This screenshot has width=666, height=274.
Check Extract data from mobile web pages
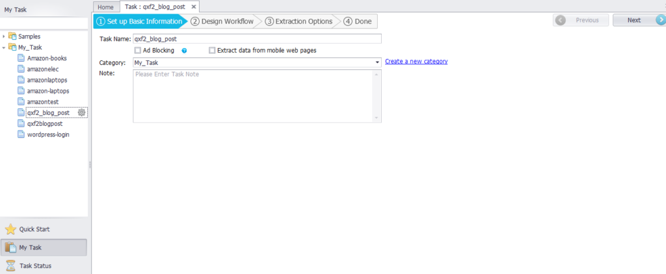coord(212,51)
